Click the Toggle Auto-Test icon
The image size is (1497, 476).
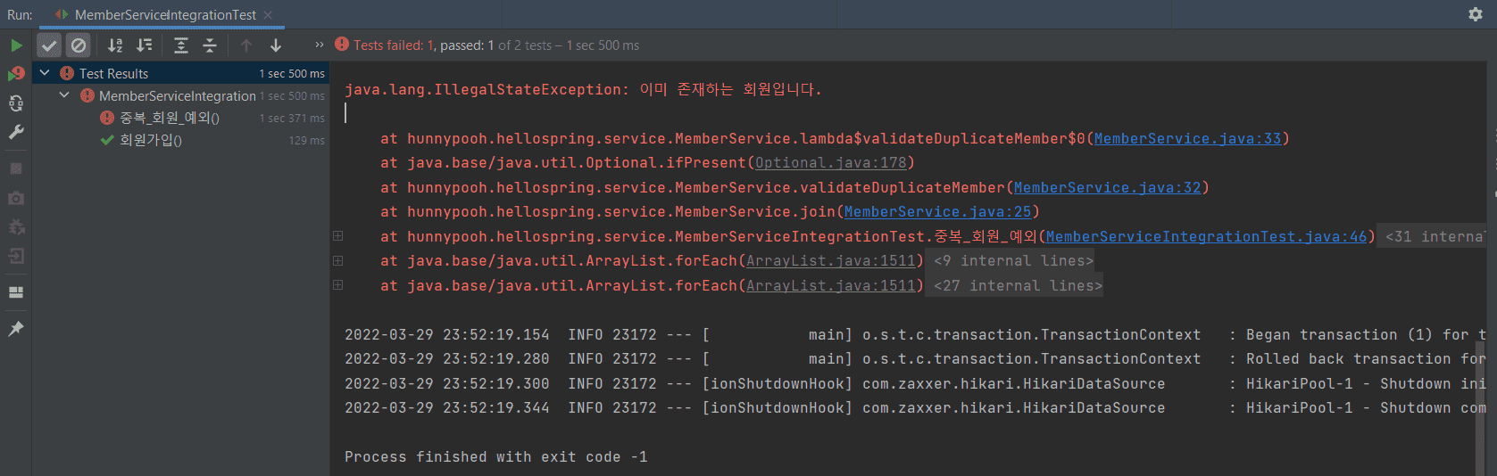[16, 103]
